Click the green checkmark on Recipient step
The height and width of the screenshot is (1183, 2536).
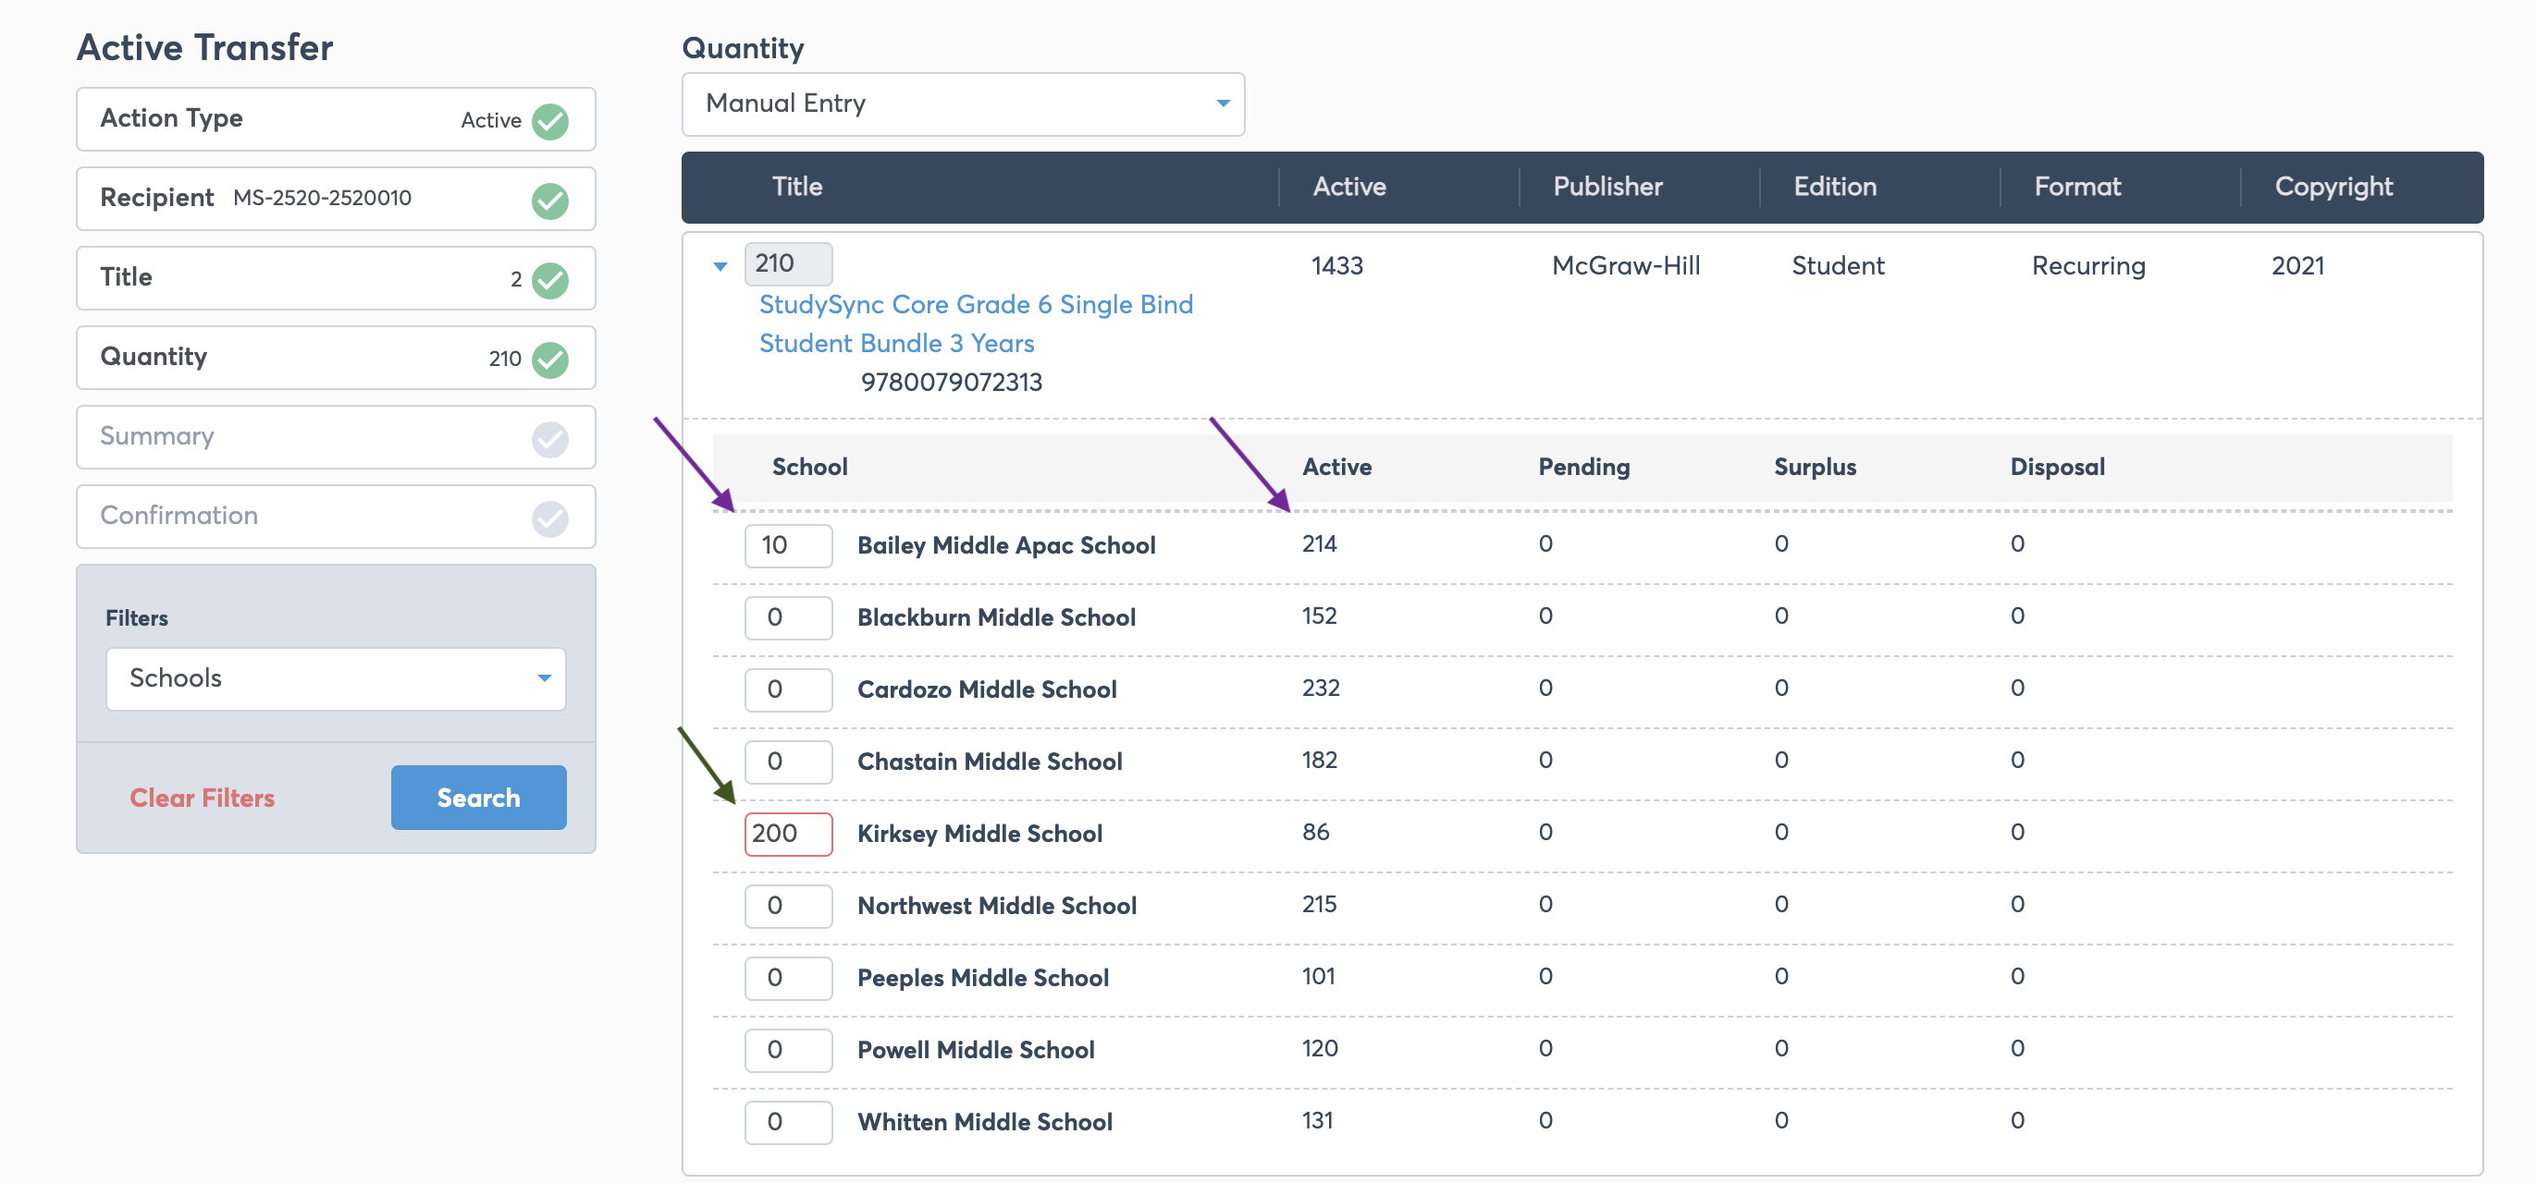click(x=549, y=201)
